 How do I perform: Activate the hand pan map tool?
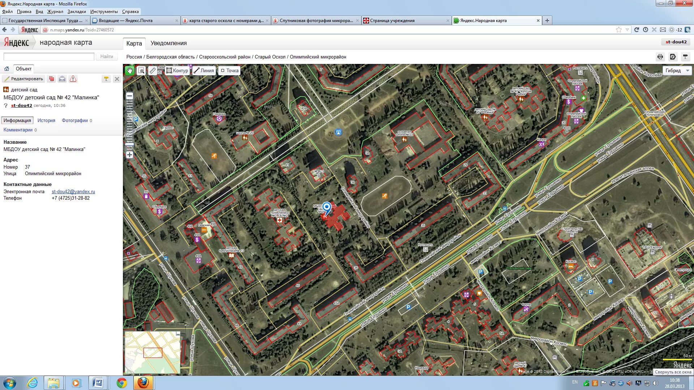(129, 70)
